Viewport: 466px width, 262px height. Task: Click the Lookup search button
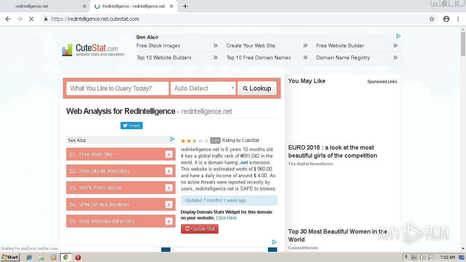257,88
